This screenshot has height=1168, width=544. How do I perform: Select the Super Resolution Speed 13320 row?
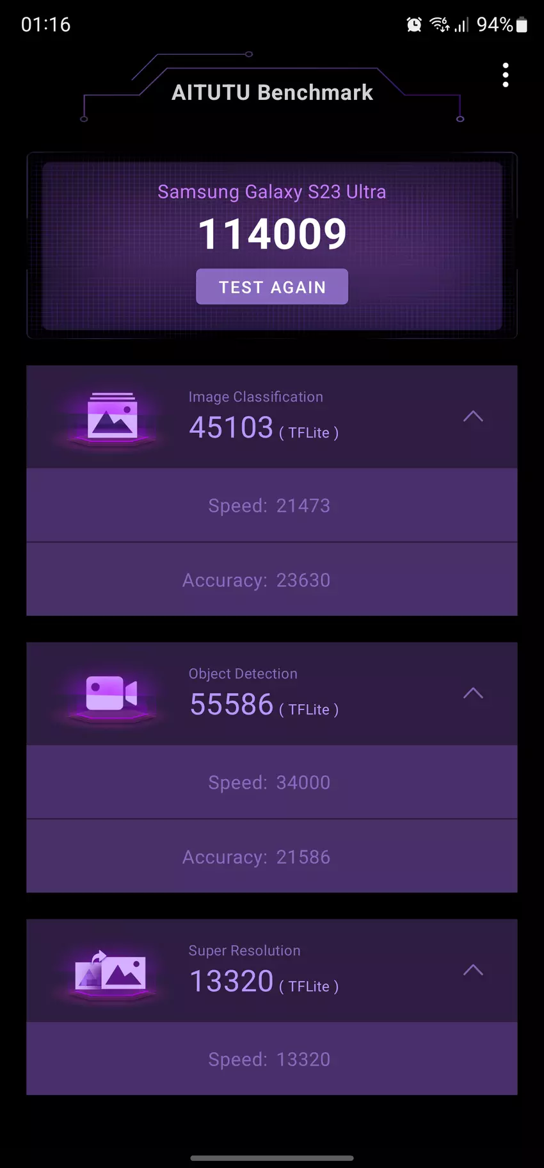click(272, 1059)
